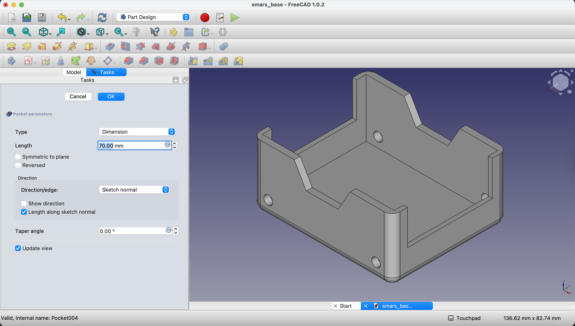The image size is (575, 326).
Task: Click the Boolean operation spheres icon
Action: (x=224, y=46)
